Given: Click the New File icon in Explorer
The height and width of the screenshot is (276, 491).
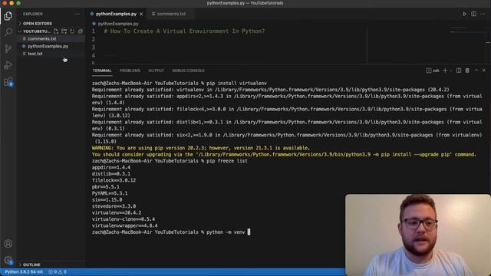Looking at the screenshot, I should (56, 31).
